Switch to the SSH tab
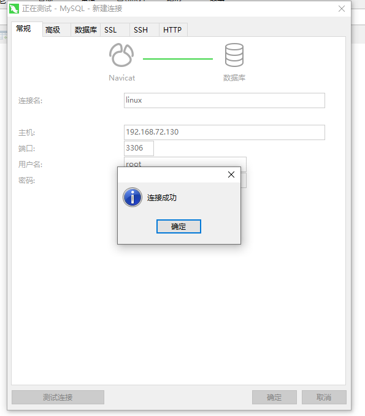The width and height of the screenshot is (365, 416). 144,29
